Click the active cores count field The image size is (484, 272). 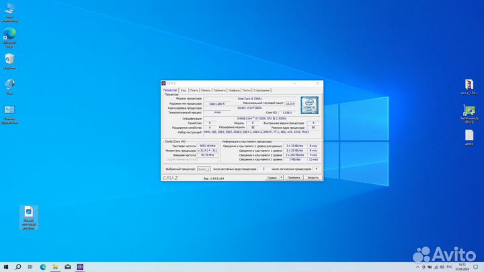click(x=264, y=169)
